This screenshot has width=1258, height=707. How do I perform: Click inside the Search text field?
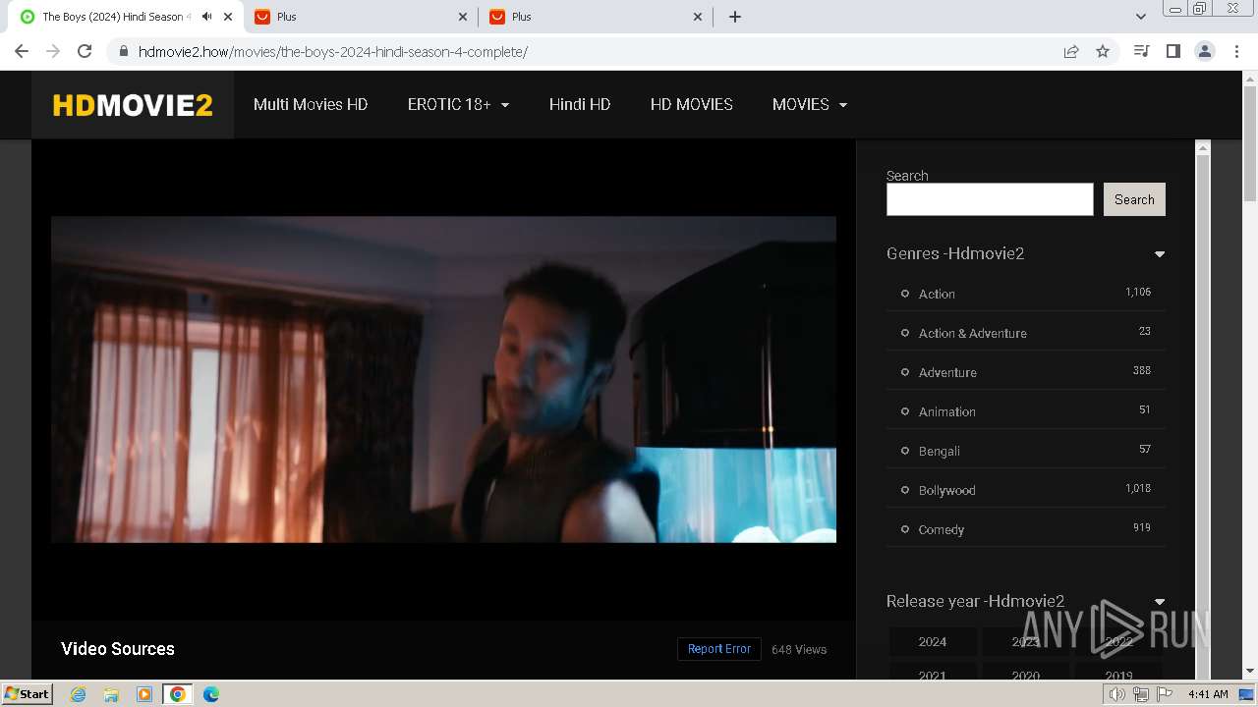pos(990,199)
